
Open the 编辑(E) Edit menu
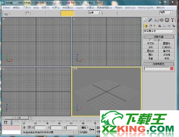[x=17, y=8]
